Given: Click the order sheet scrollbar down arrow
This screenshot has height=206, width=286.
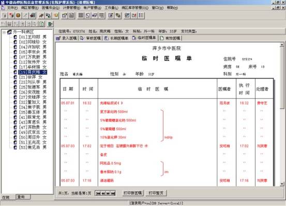Looking at the screenshot, I should pyautogui.click(x=282, y=184).
